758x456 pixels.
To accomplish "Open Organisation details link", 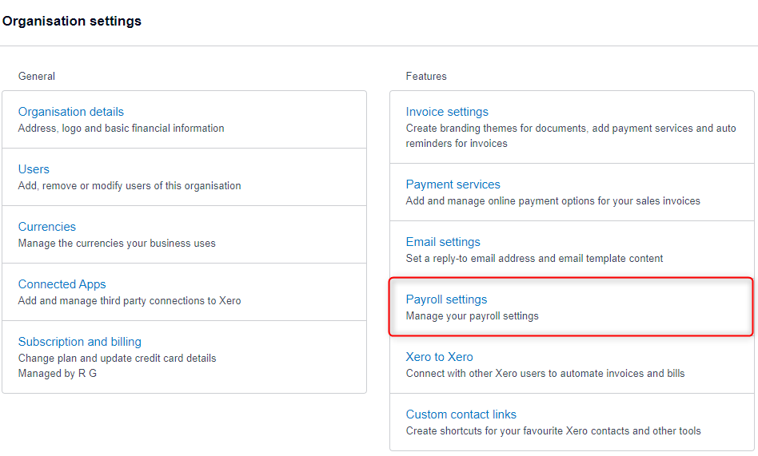I will coord(71,112).
